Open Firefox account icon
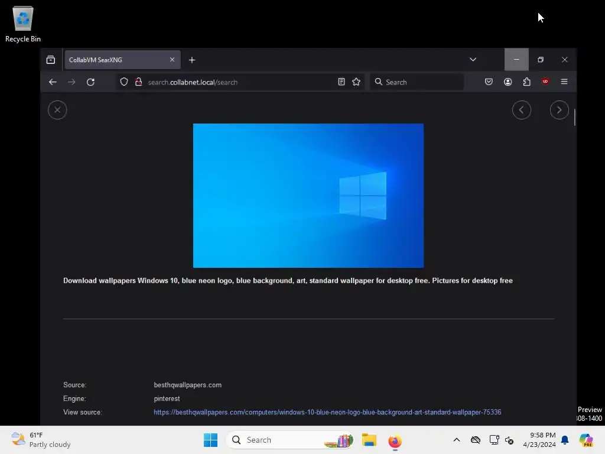The image size is (605, 454). (508, 82)
